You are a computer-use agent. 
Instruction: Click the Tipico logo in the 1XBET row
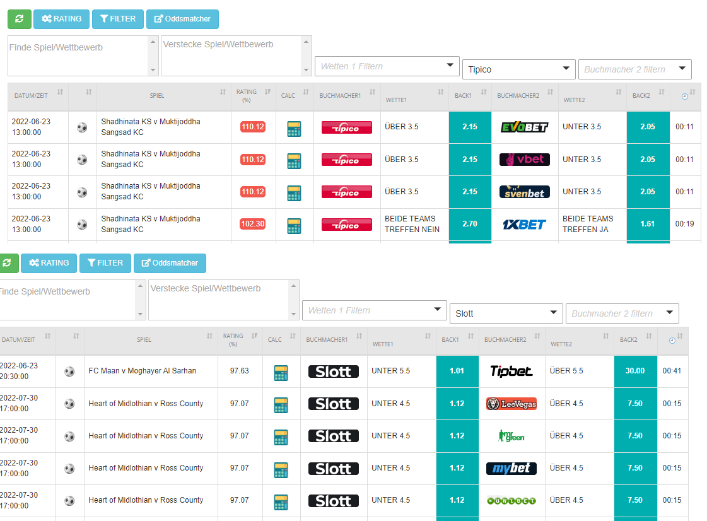pyautogui.click(x=347, y=225)
